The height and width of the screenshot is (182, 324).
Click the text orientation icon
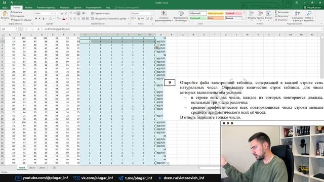tap(84, 14)
